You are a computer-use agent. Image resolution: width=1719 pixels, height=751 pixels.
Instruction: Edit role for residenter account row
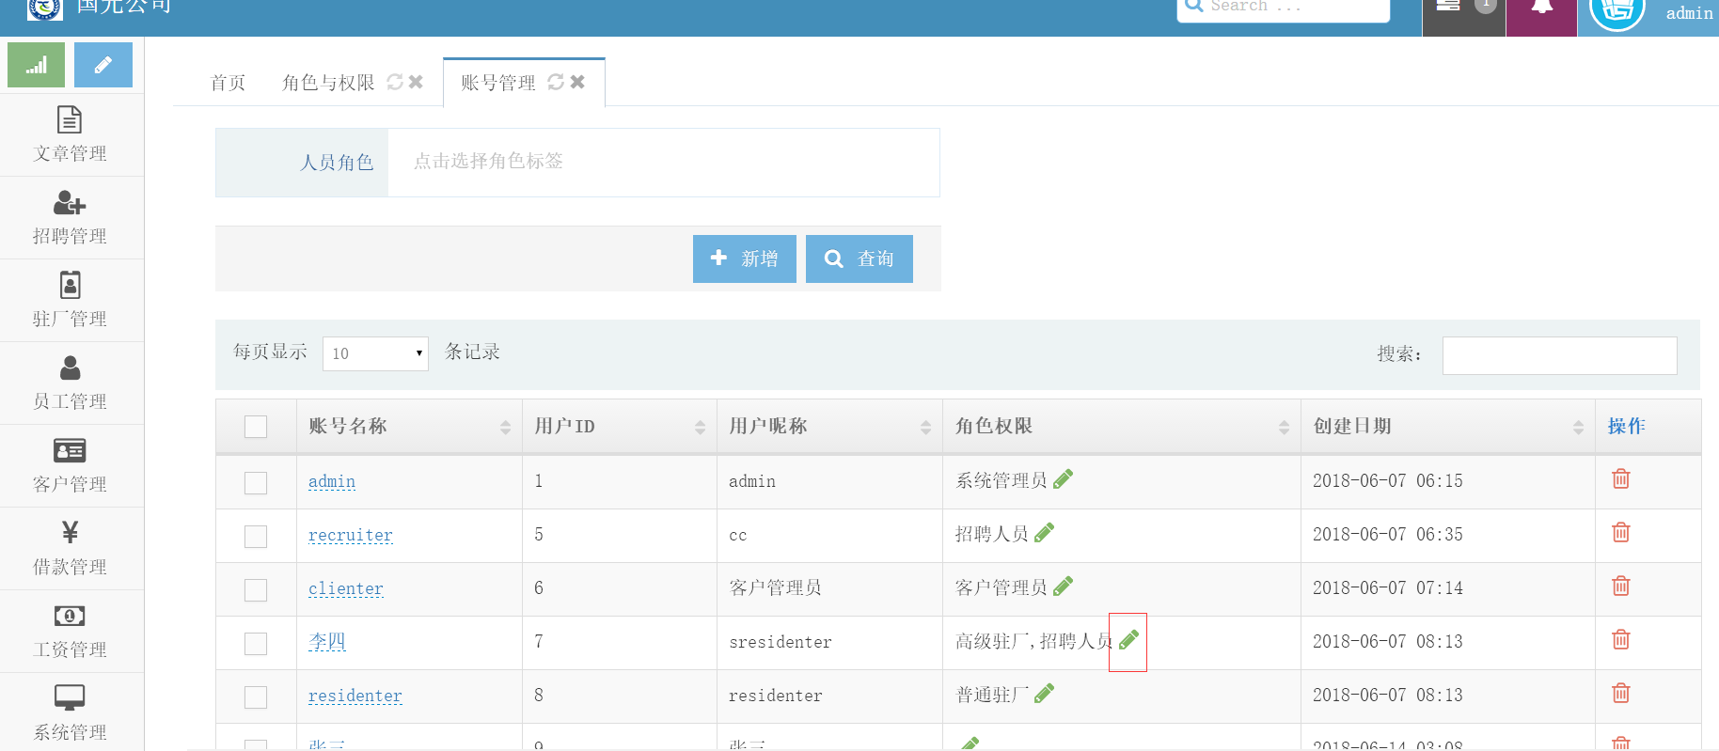click(1044, 694)
